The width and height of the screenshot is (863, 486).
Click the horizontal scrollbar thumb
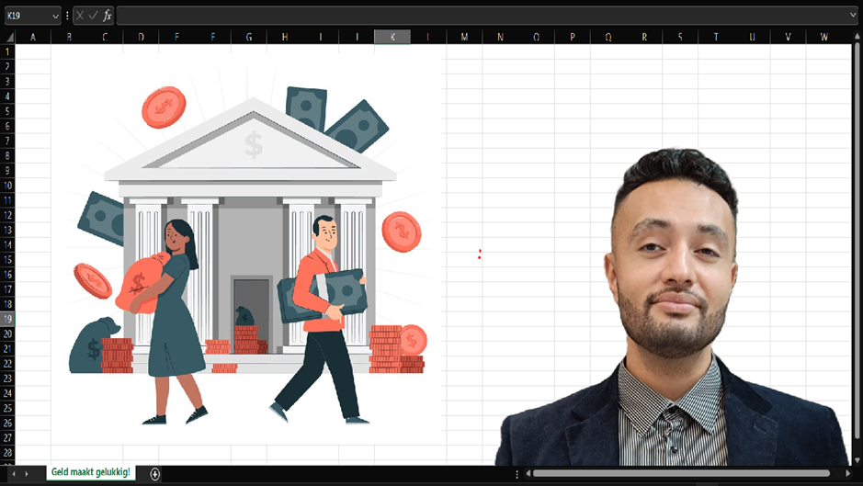pos(680,474)
